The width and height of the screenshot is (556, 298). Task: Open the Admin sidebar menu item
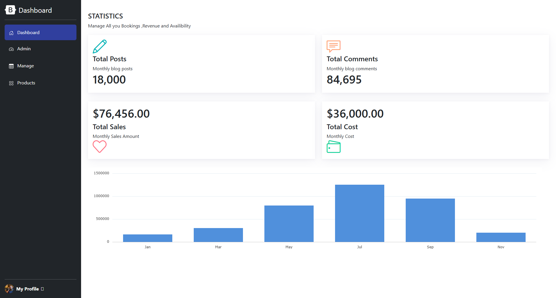(x=41, y=49)
